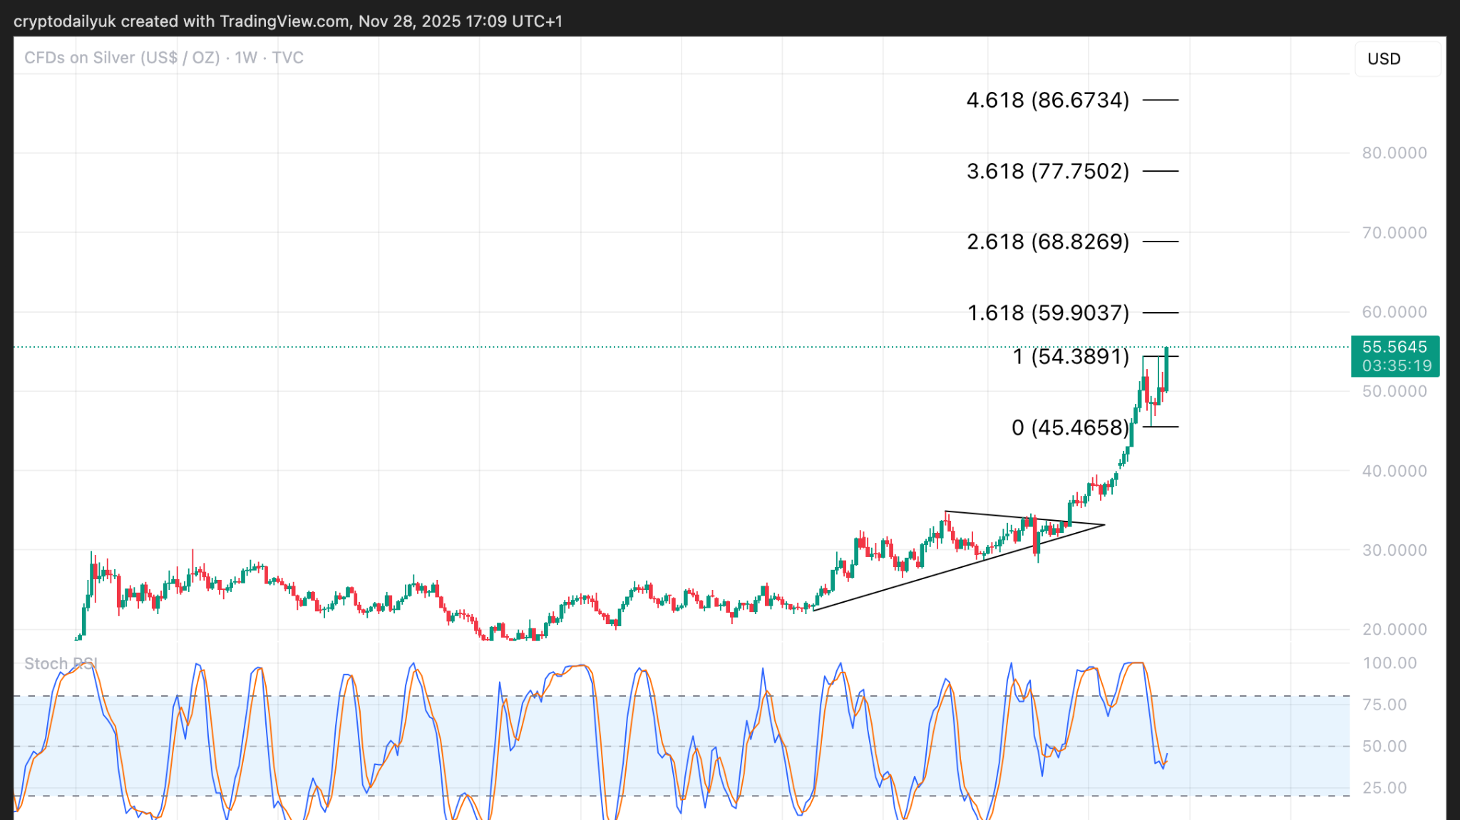This screenshot has width=1460, height=820.
Task: Select the 1.618 (59.9037) extension level
Action: [1047, 313]
